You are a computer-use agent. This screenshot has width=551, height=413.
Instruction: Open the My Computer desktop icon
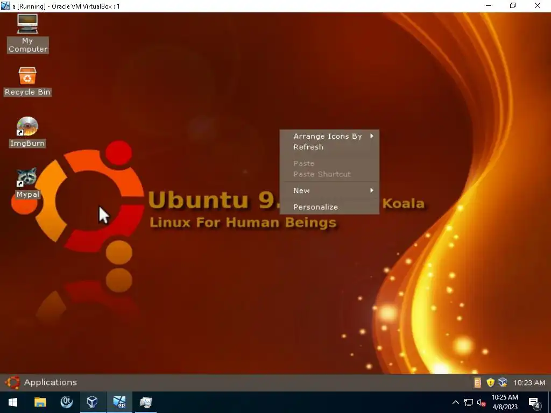(x=27, y=33)
